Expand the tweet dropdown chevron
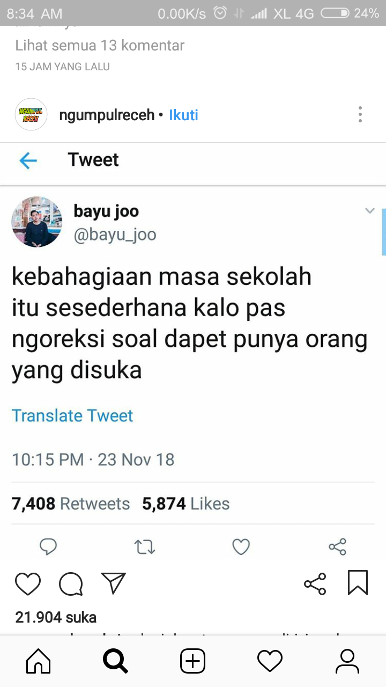The height and width of the screenshot is (687, 386). (x=370, y=210)
